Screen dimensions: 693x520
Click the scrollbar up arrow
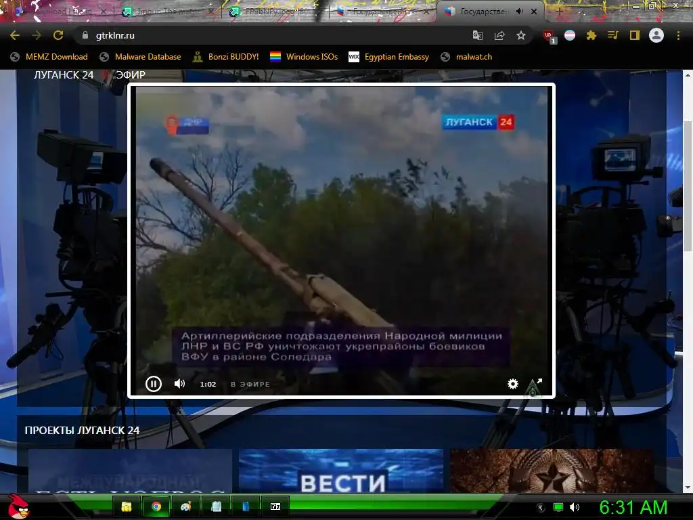[688, 75]
